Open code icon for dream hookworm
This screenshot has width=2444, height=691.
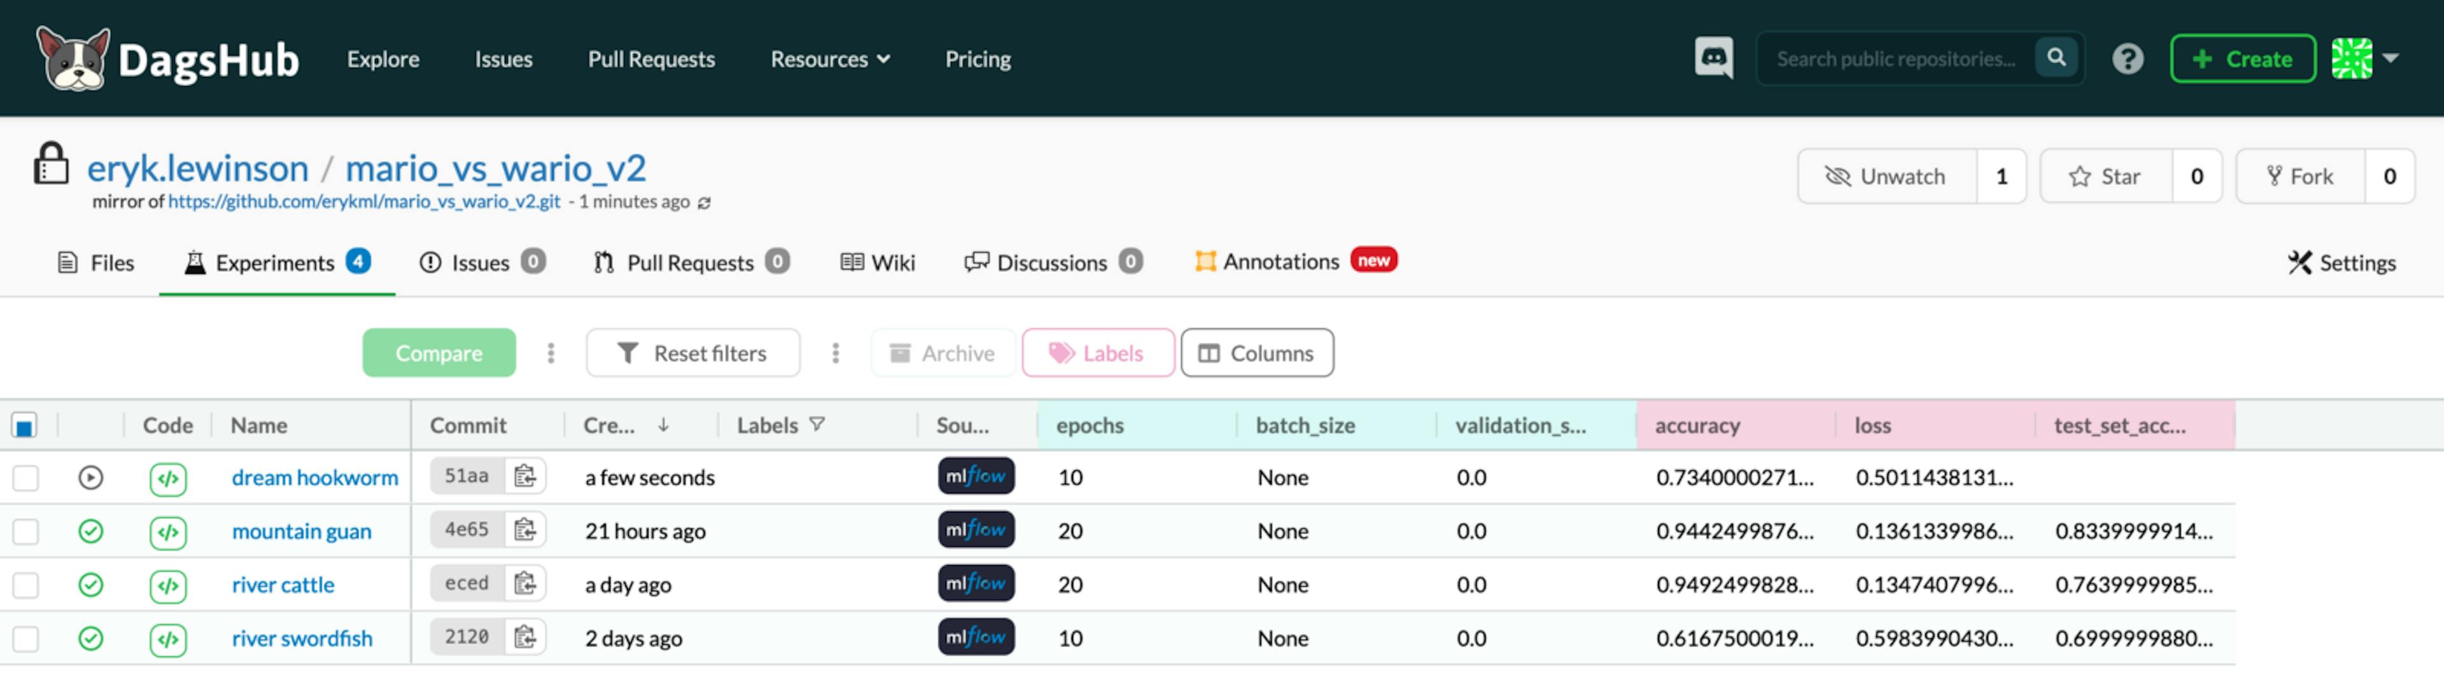point(168,478)
